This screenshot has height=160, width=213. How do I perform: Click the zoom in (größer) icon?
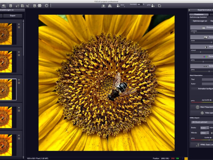click(153, 6)
